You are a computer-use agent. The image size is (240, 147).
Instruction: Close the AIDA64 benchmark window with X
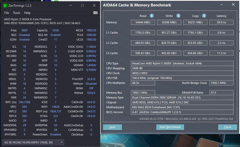pos(233,4)
